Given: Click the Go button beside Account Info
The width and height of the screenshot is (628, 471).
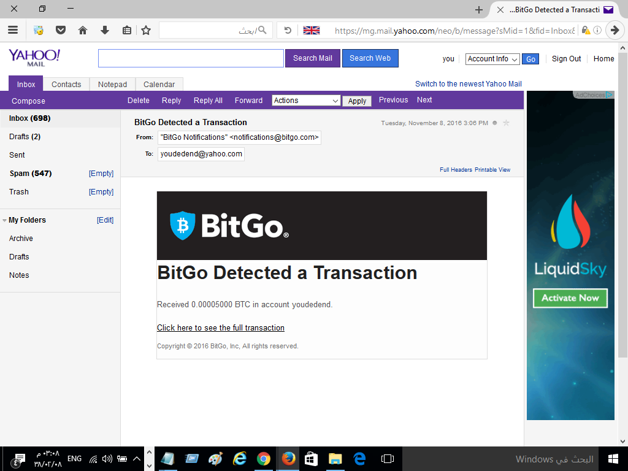Looking at the screenshot, I should click(x=530, y=59).
